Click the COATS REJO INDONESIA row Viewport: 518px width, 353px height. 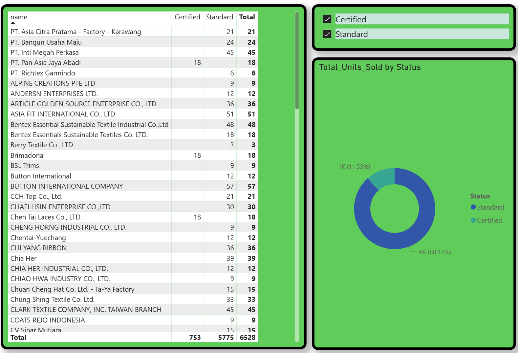48,320
